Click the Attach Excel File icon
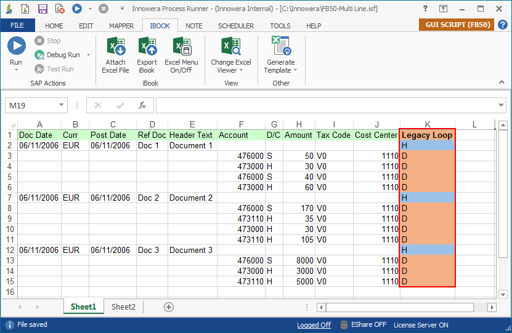Image resolution: width=512 pixels, height=333 pixels. coord(115,47)
